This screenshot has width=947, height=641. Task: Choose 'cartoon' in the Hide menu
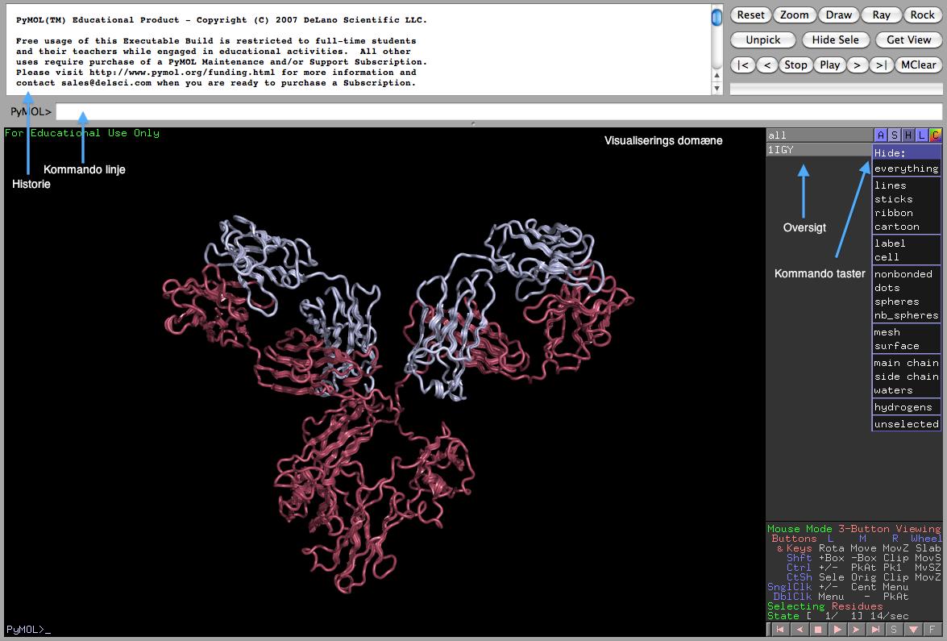click(x=896, y=227)
